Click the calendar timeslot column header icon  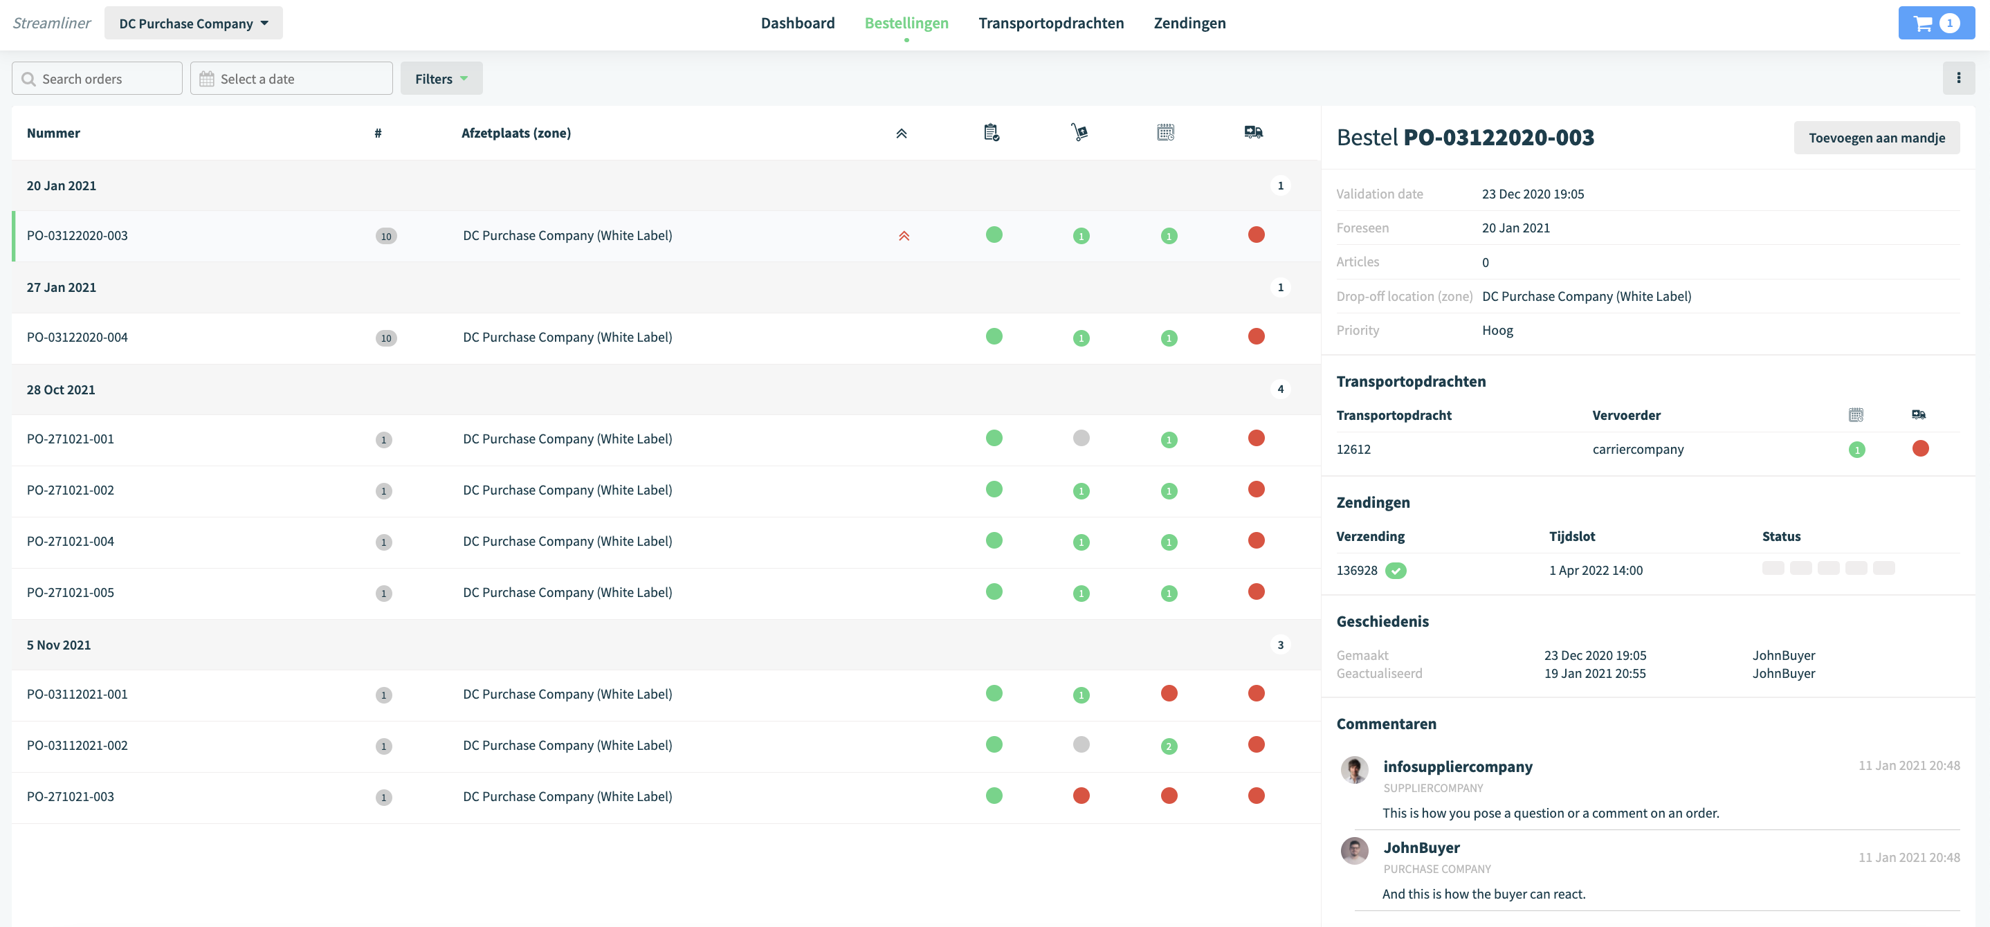[x=1166, y=132]
